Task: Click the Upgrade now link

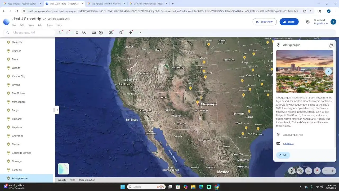Action: click(321, 24)
